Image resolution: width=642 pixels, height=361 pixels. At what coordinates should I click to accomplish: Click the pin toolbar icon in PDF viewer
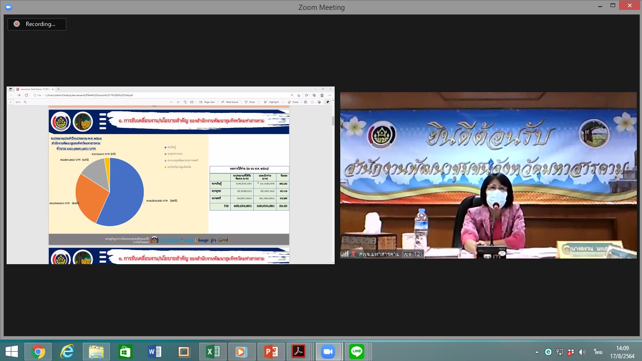click(x=328, y=102)
